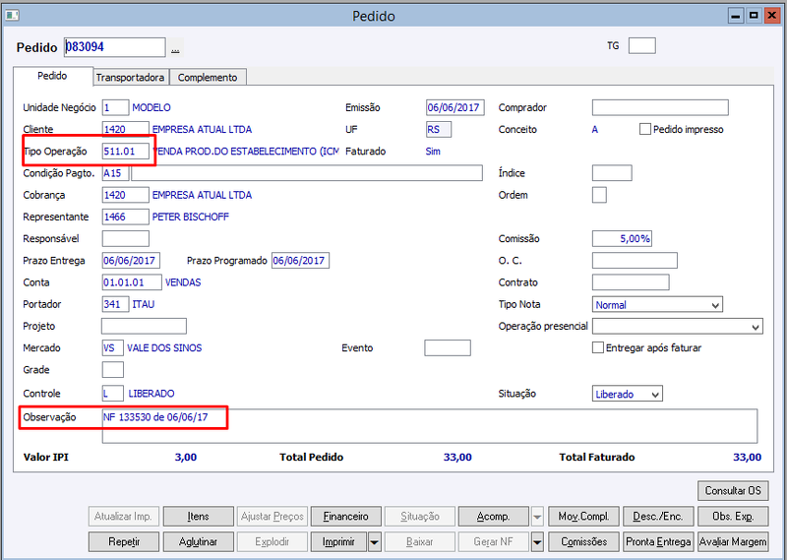Focus the Contrato field
Screen dimensions: 787x560
coord(631,282)
